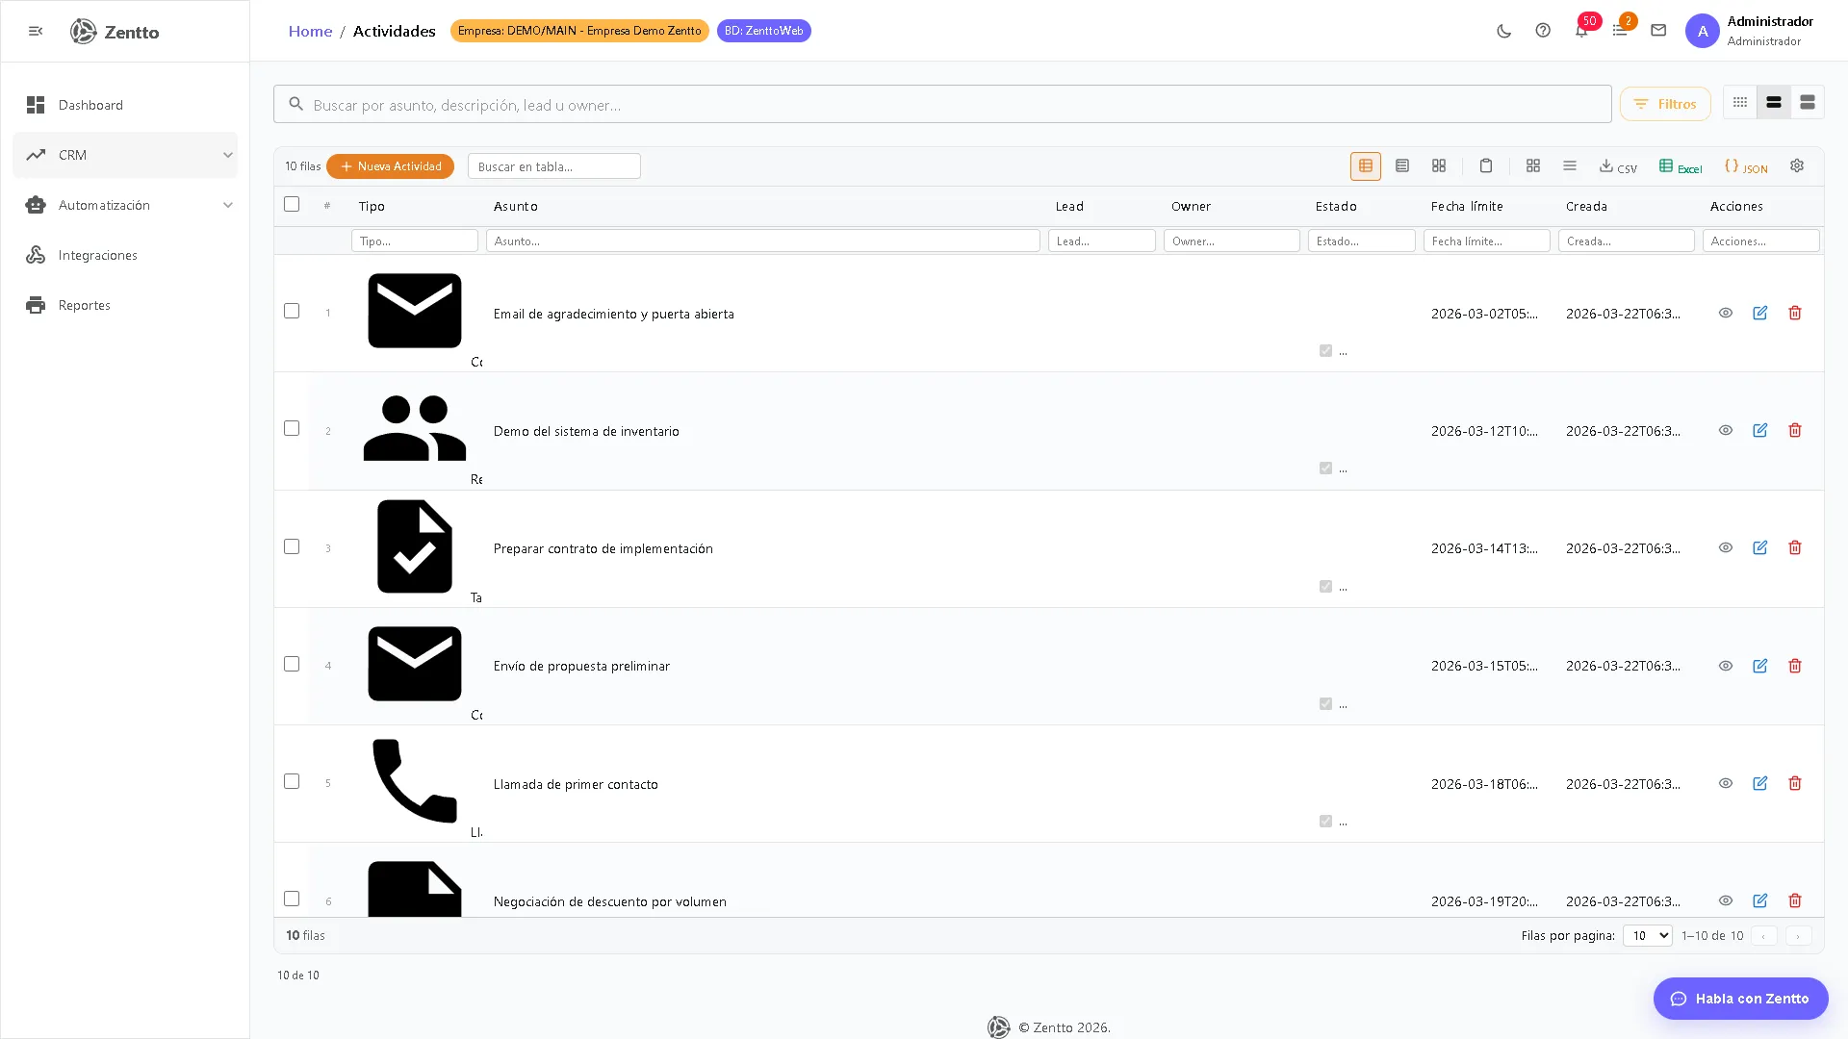Check row 2 'Demo del sistema' checkbox
The image size is (1848, 1039).
292,428
